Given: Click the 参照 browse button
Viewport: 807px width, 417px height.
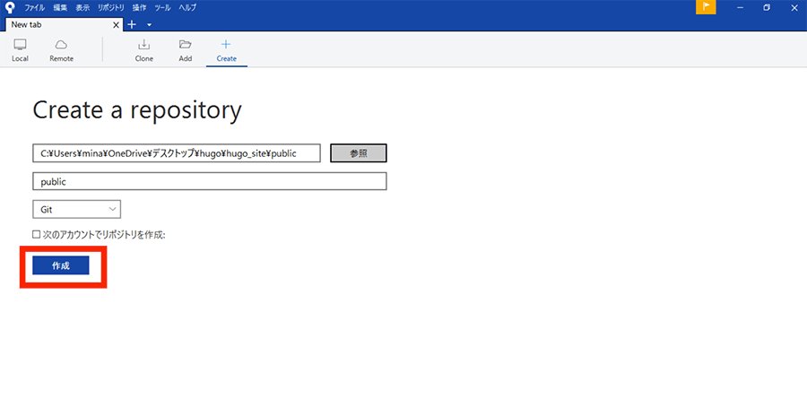Looking at the screenshot, I should click(x=358, y=152).
